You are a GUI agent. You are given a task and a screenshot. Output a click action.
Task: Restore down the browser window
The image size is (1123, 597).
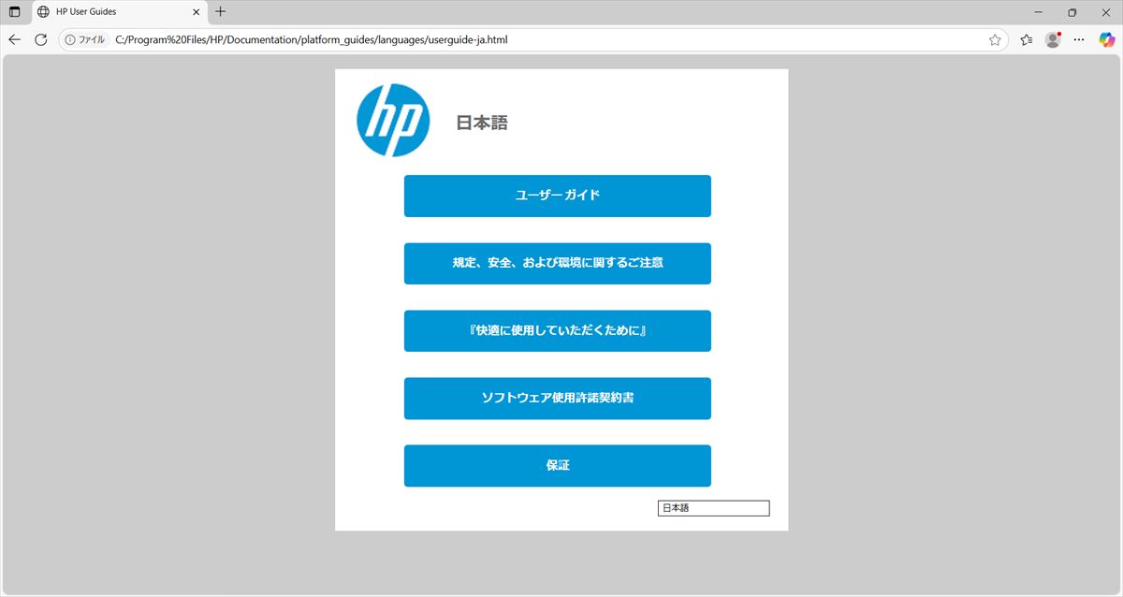pos(1072,12)
